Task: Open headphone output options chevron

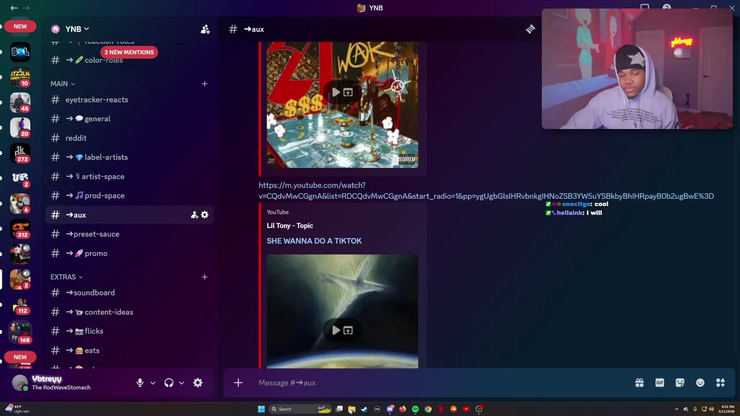Action: click(181, 382)
